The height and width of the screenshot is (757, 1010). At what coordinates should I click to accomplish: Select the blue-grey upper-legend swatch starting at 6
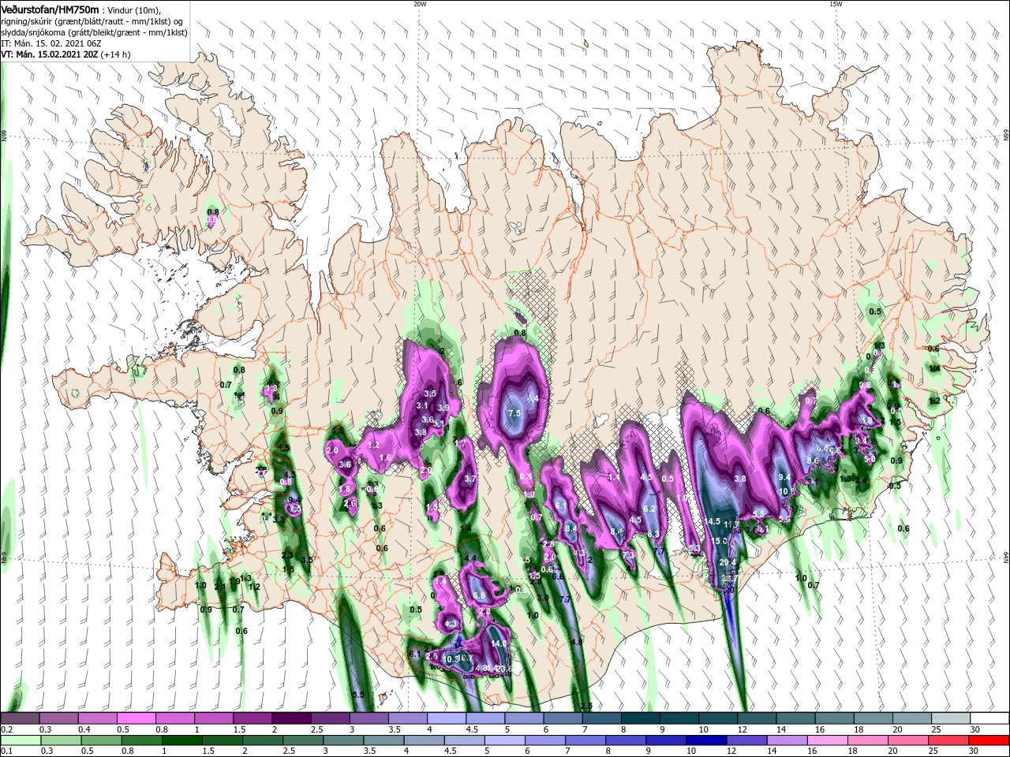pos(563,718)
